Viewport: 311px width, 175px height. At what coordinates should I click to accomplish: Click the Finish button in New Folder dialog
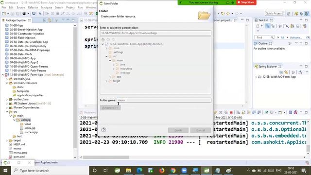[x=178, y=130]
